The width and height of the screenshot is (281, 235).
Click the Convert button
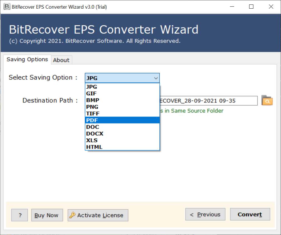click(x=250, y=214)
